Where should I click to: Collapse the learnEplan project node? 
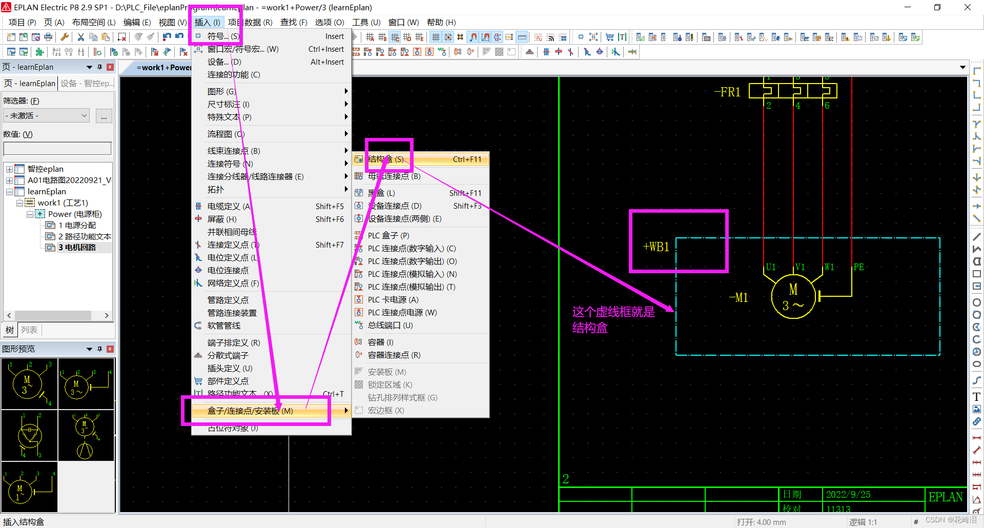coord(9,192)
